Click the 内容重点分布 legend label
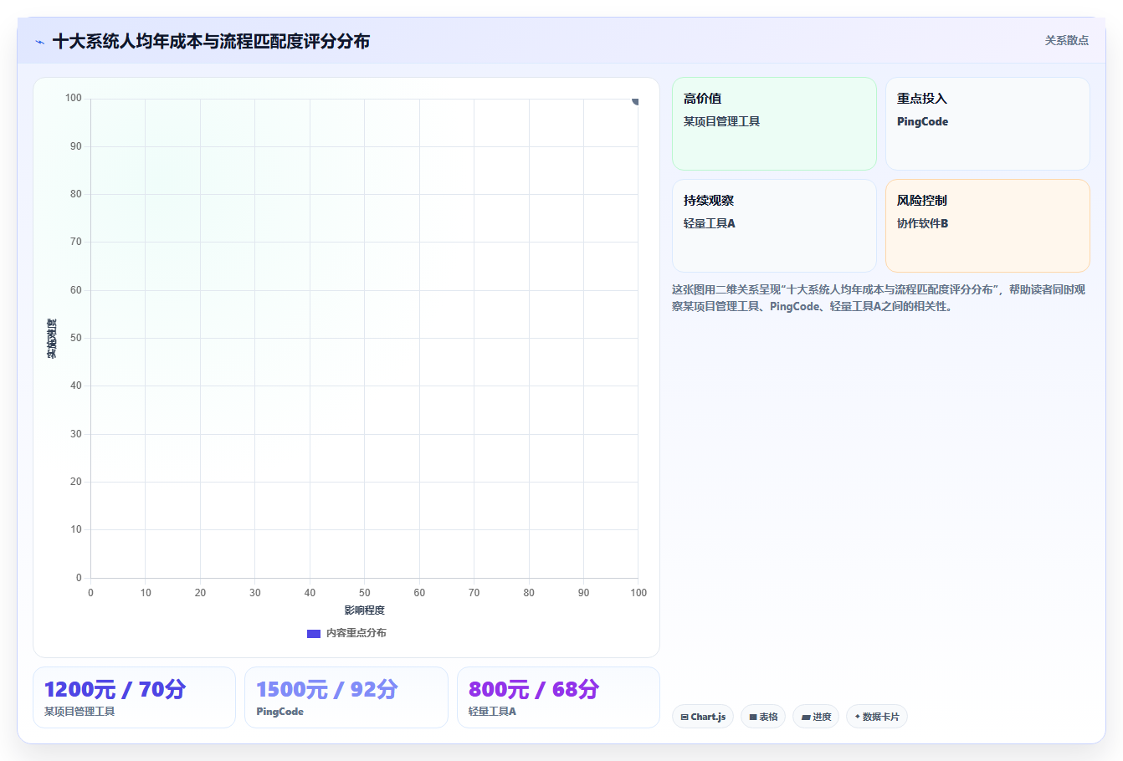1123x761 pixels. 356,633
